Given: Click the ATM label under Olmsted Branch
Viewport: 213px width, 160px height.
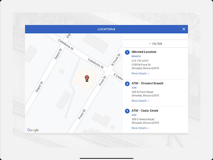Looking at the screenshot, I should (134, 88).
